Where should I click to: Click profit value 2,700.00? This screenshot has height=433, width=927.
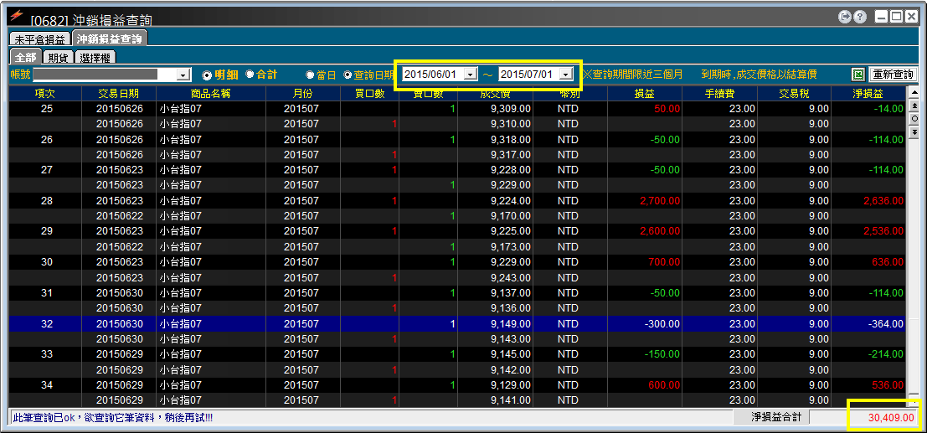tap(660, 201)
